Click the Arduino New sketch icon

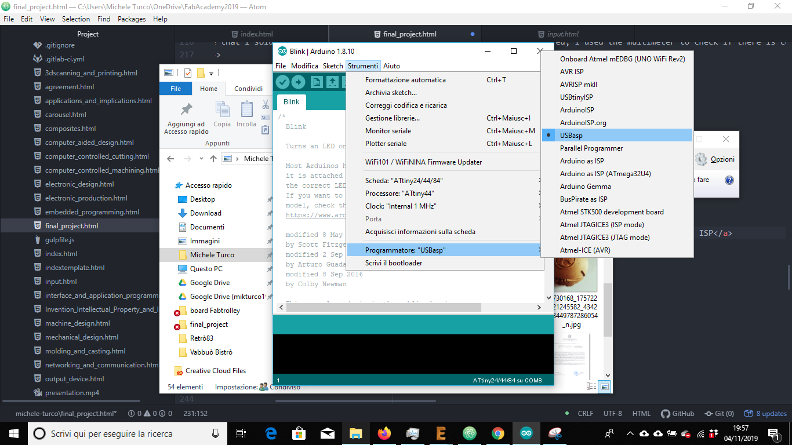pyautogui.click(x=317, y=82)
